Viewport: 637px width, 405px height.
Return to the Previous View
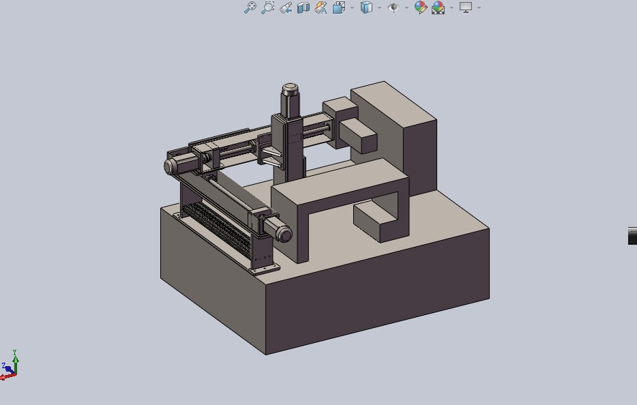286,7
